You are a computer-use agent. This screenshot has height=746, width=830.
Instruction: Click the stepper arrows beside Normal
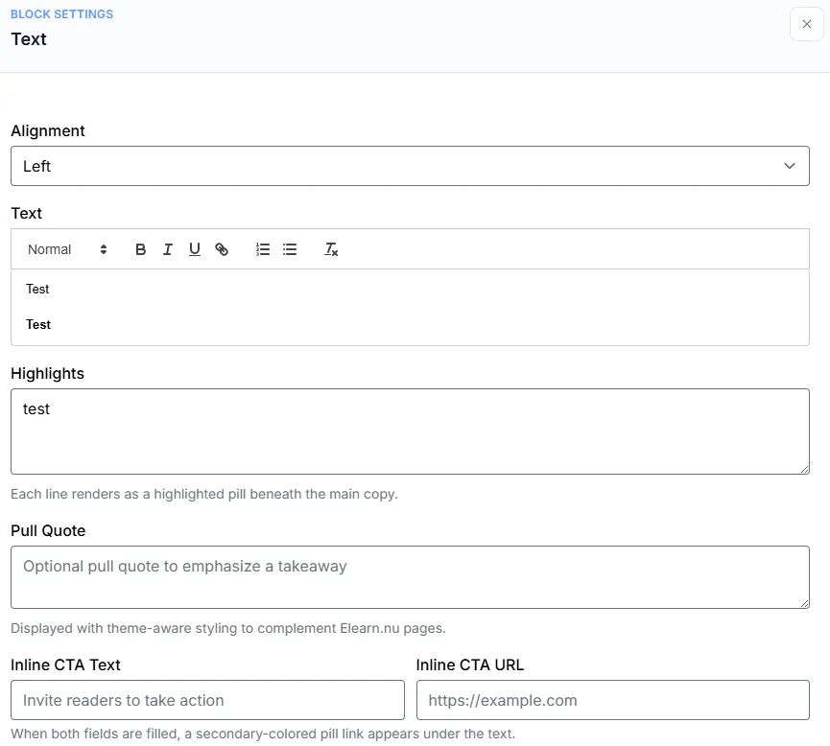(103, 249)
